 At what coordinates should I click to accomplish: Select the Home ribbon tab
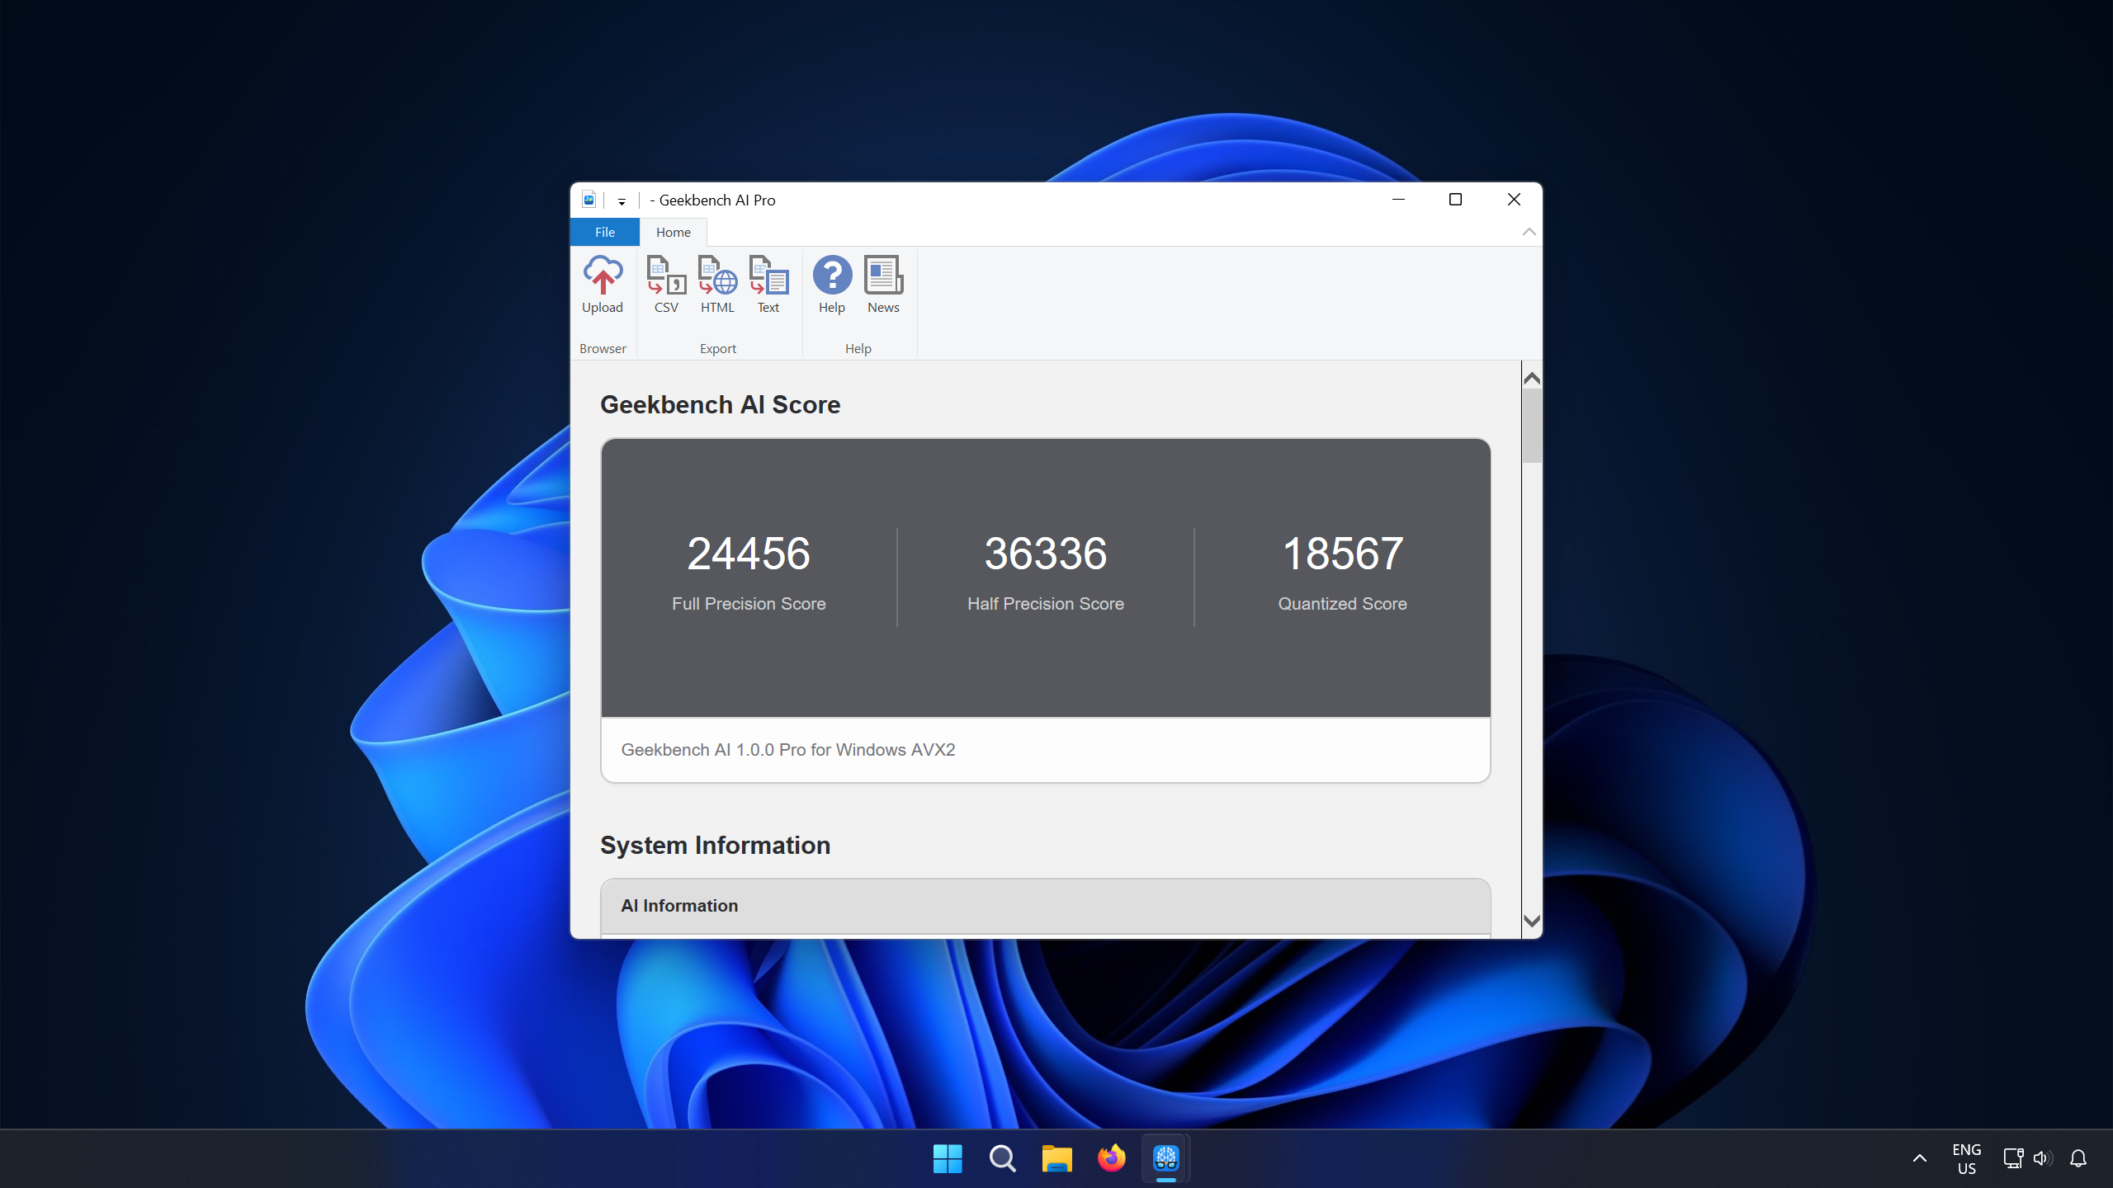click(672, 232)
